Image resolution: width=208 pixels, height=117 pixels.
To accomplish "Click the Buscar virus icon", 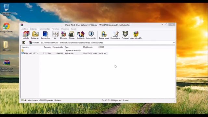I will coord(104,35).
